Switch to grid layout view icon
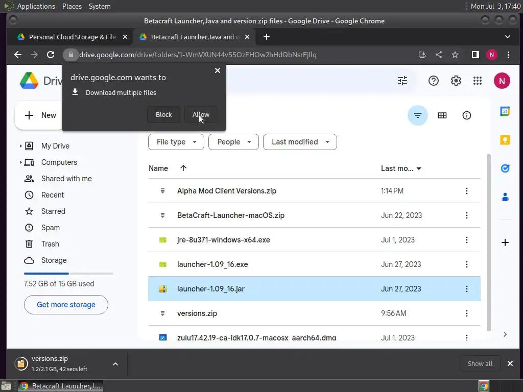The height and width of the screenshot is (392, 523). [442, 115]
